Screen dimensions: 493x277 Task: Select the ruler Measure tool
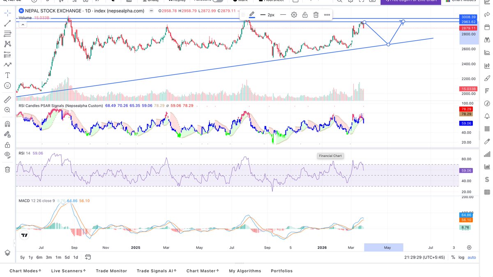(x=7, y=100)
